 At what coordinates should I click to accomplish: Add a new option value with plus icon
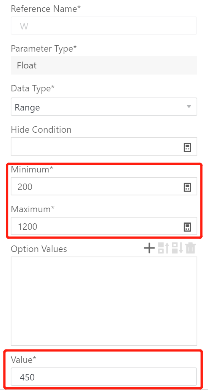149,249
